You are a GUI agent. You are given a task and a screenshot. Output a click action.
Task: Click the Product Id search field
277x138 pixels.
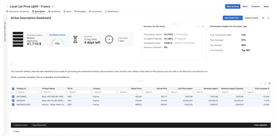[x=28, y=92]
